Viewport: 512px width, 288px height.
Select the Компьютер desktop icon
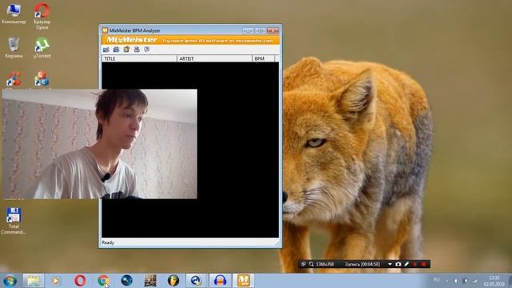14,14
